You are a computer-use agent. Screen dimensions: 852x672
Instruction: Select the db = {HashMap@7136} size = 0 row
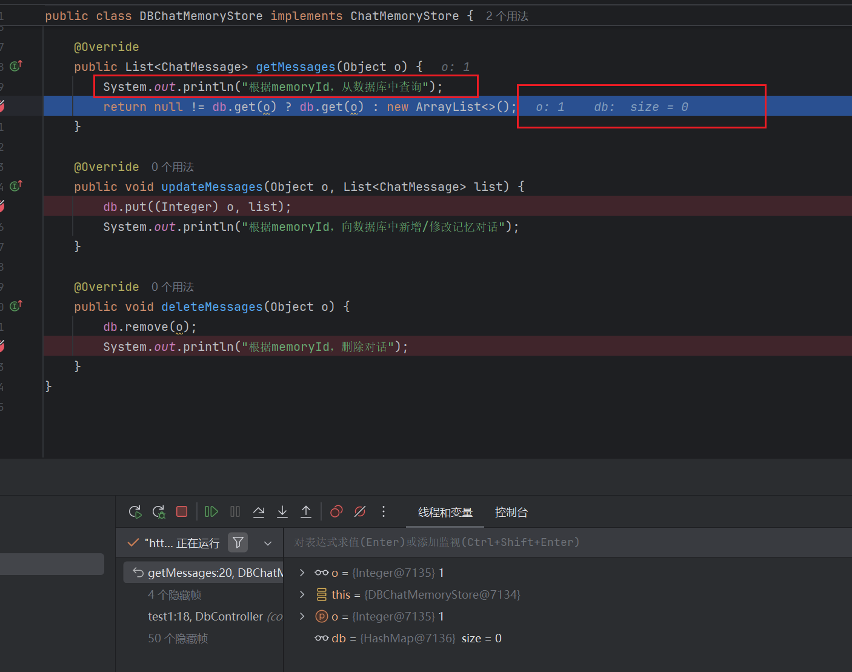coord(567,638)
